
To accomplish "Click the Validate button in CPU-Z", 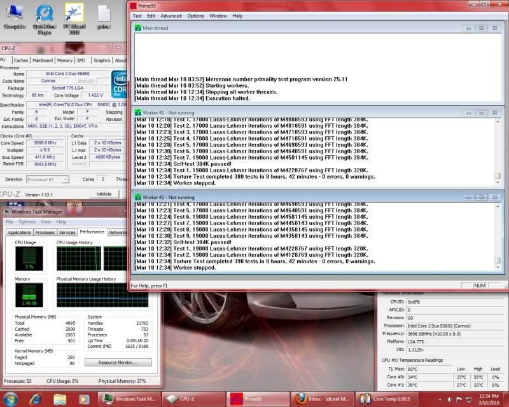I will (x=104, y=194).
